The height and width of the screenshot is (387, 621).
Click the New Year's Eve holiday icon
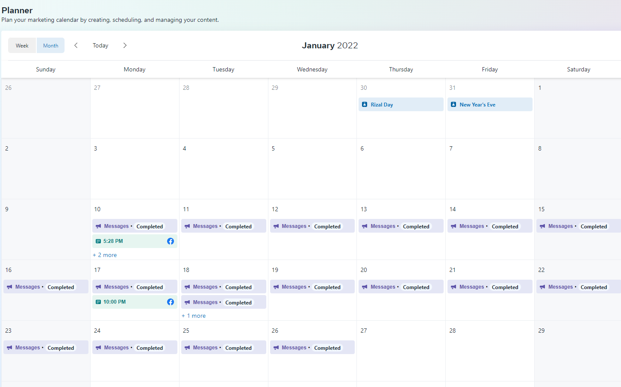pyautogui.click(x=453, y=104)
